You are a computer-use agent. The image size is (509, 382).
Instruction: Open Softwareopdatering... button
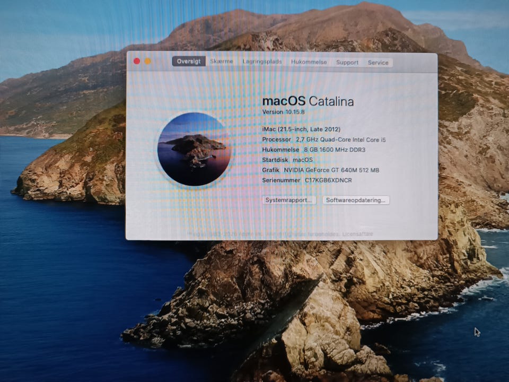pos(356,200)
